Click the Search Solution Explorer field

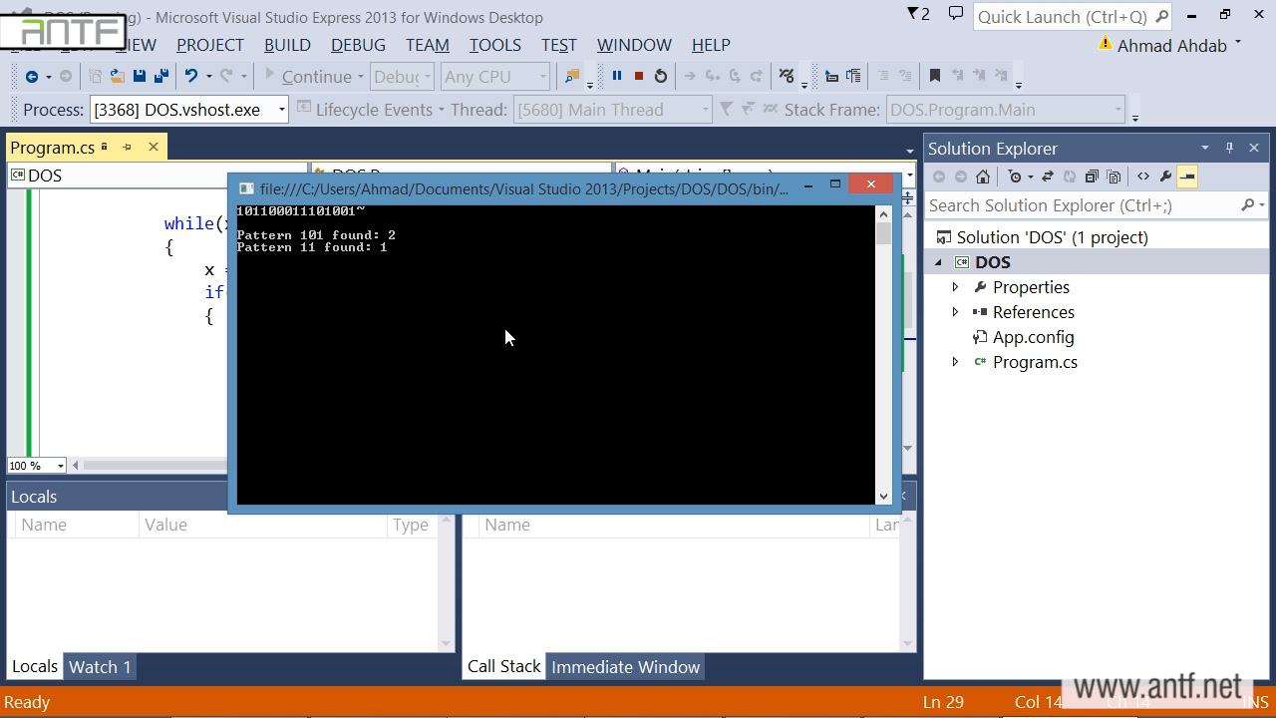1082,205
